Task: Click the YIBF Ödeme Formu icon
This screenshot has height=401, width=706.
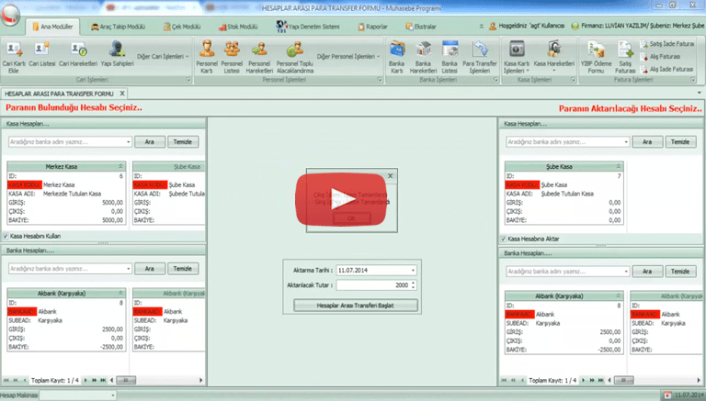Action: tap(596, 53)
